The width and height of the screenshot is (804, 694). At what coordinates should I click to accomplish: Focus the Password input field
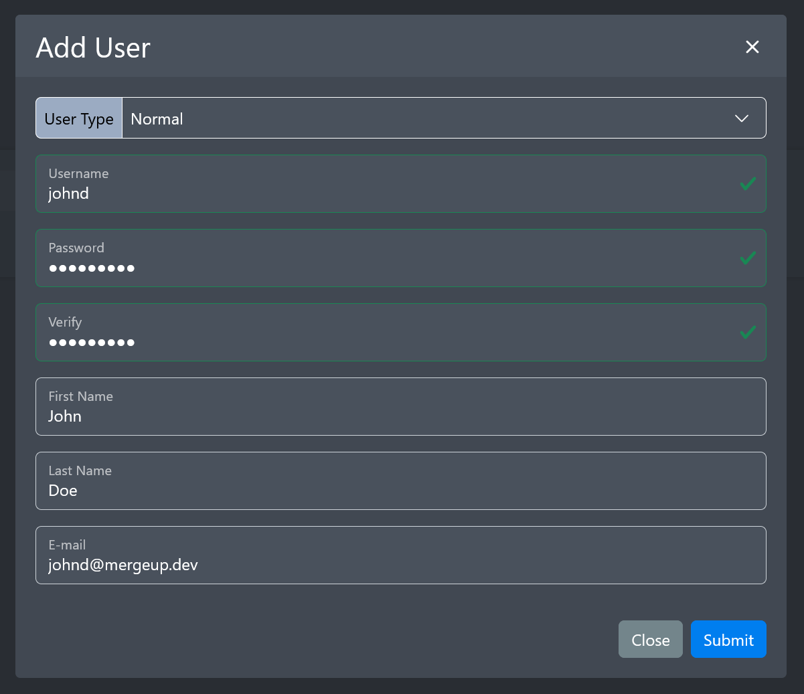click(400, 258)
